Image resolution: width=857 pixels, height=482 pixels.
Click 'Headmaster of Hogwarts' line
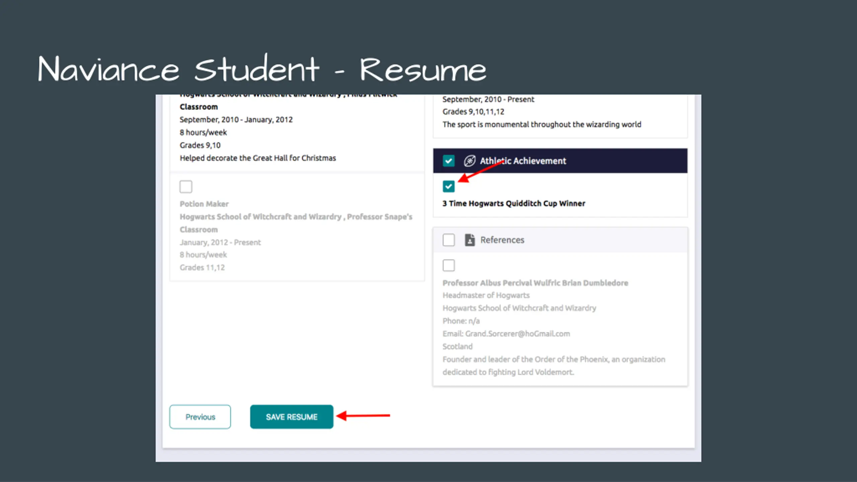486,295
